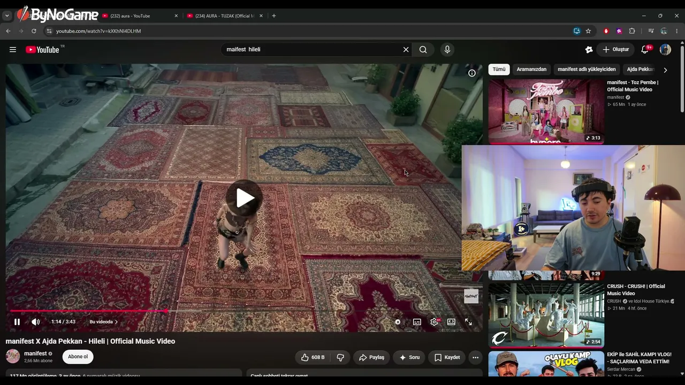Screen dimensions: 685x385
Task: Open the manifest channel avatar
Action: [13, 357]
